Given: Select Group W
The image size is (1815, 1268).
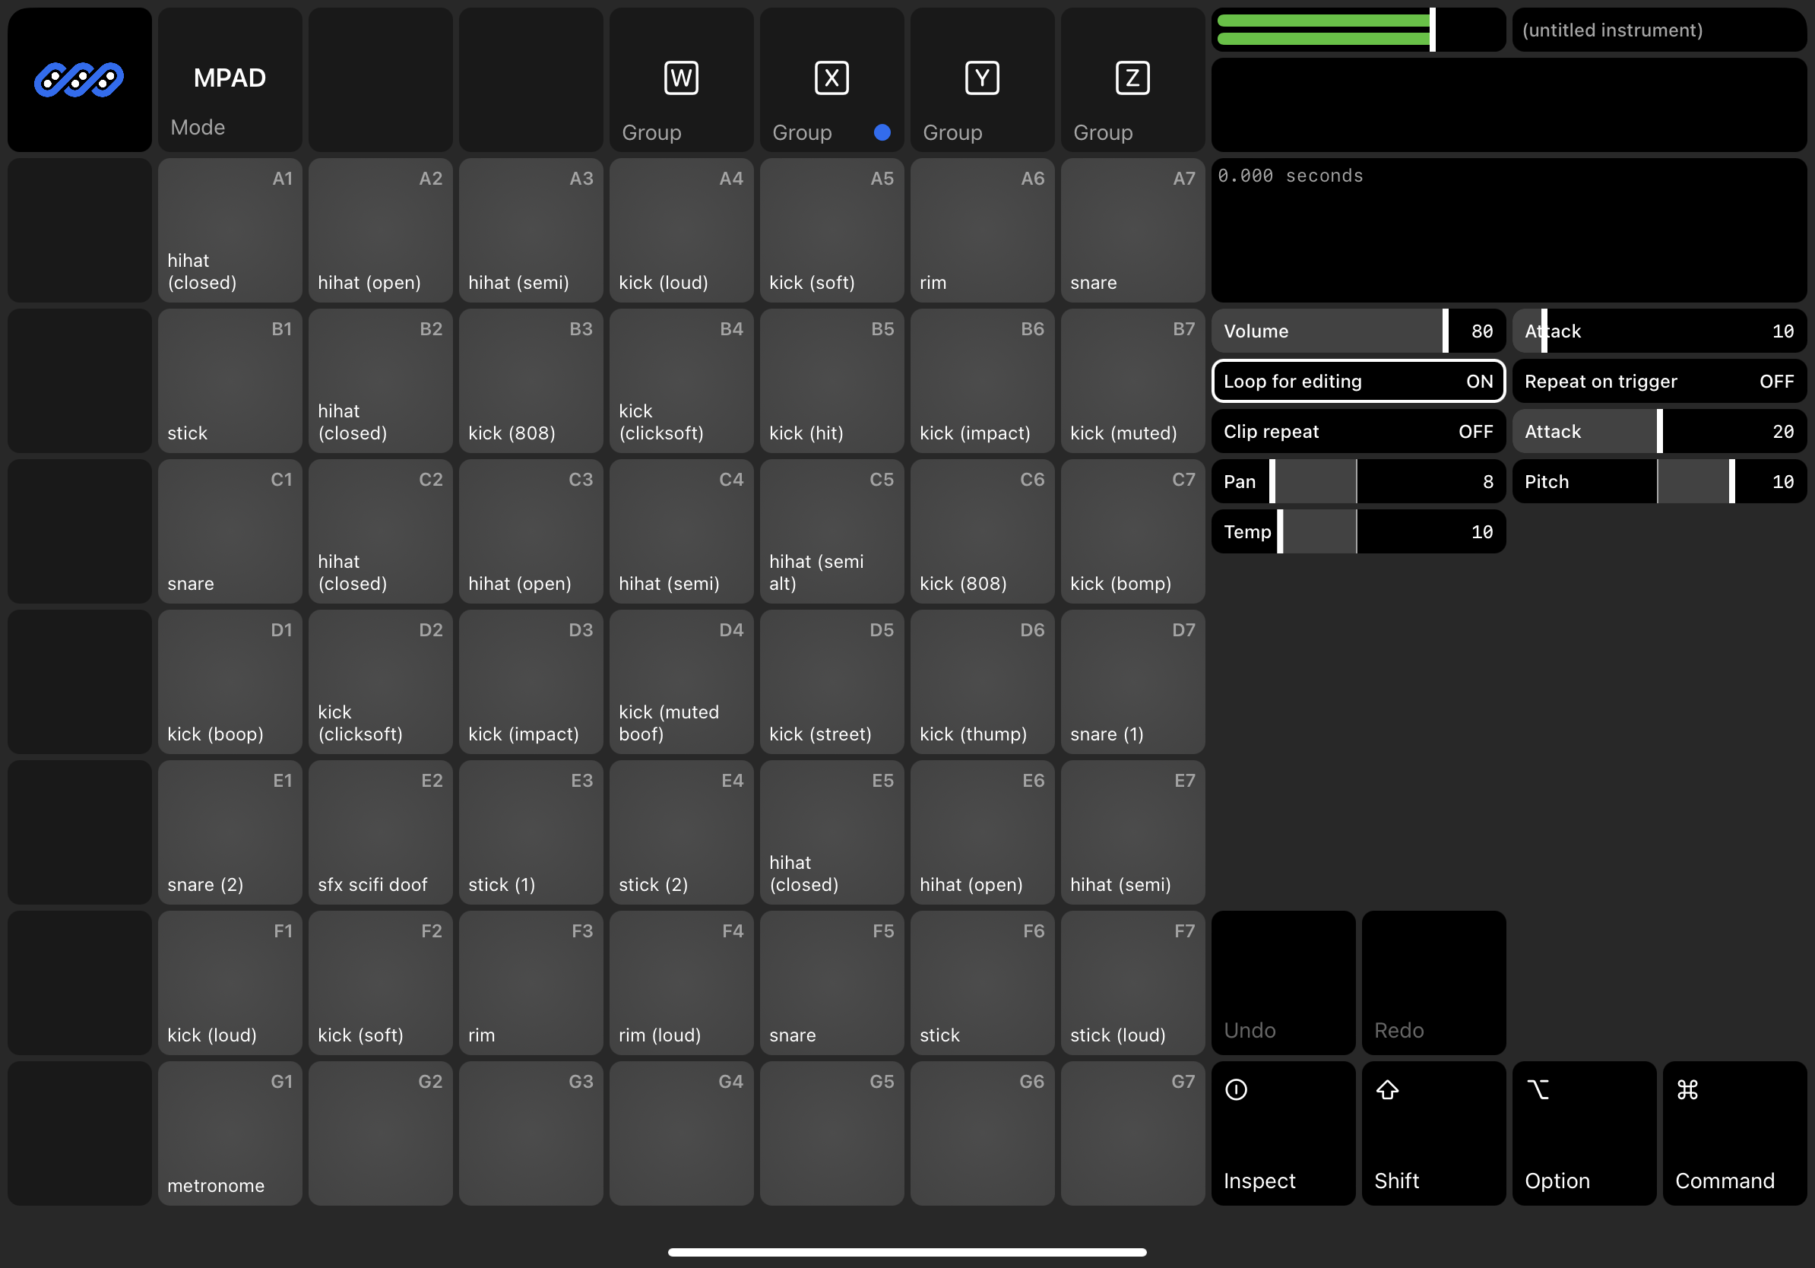Looking at the screenshot, I should [x=679, y=79].
